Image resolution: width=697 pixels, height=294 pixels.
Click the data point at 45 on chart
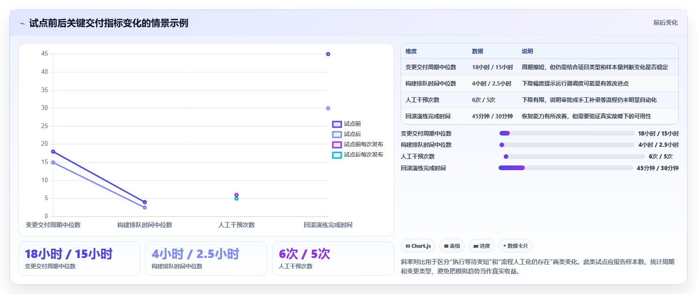[x=328, y=54]
